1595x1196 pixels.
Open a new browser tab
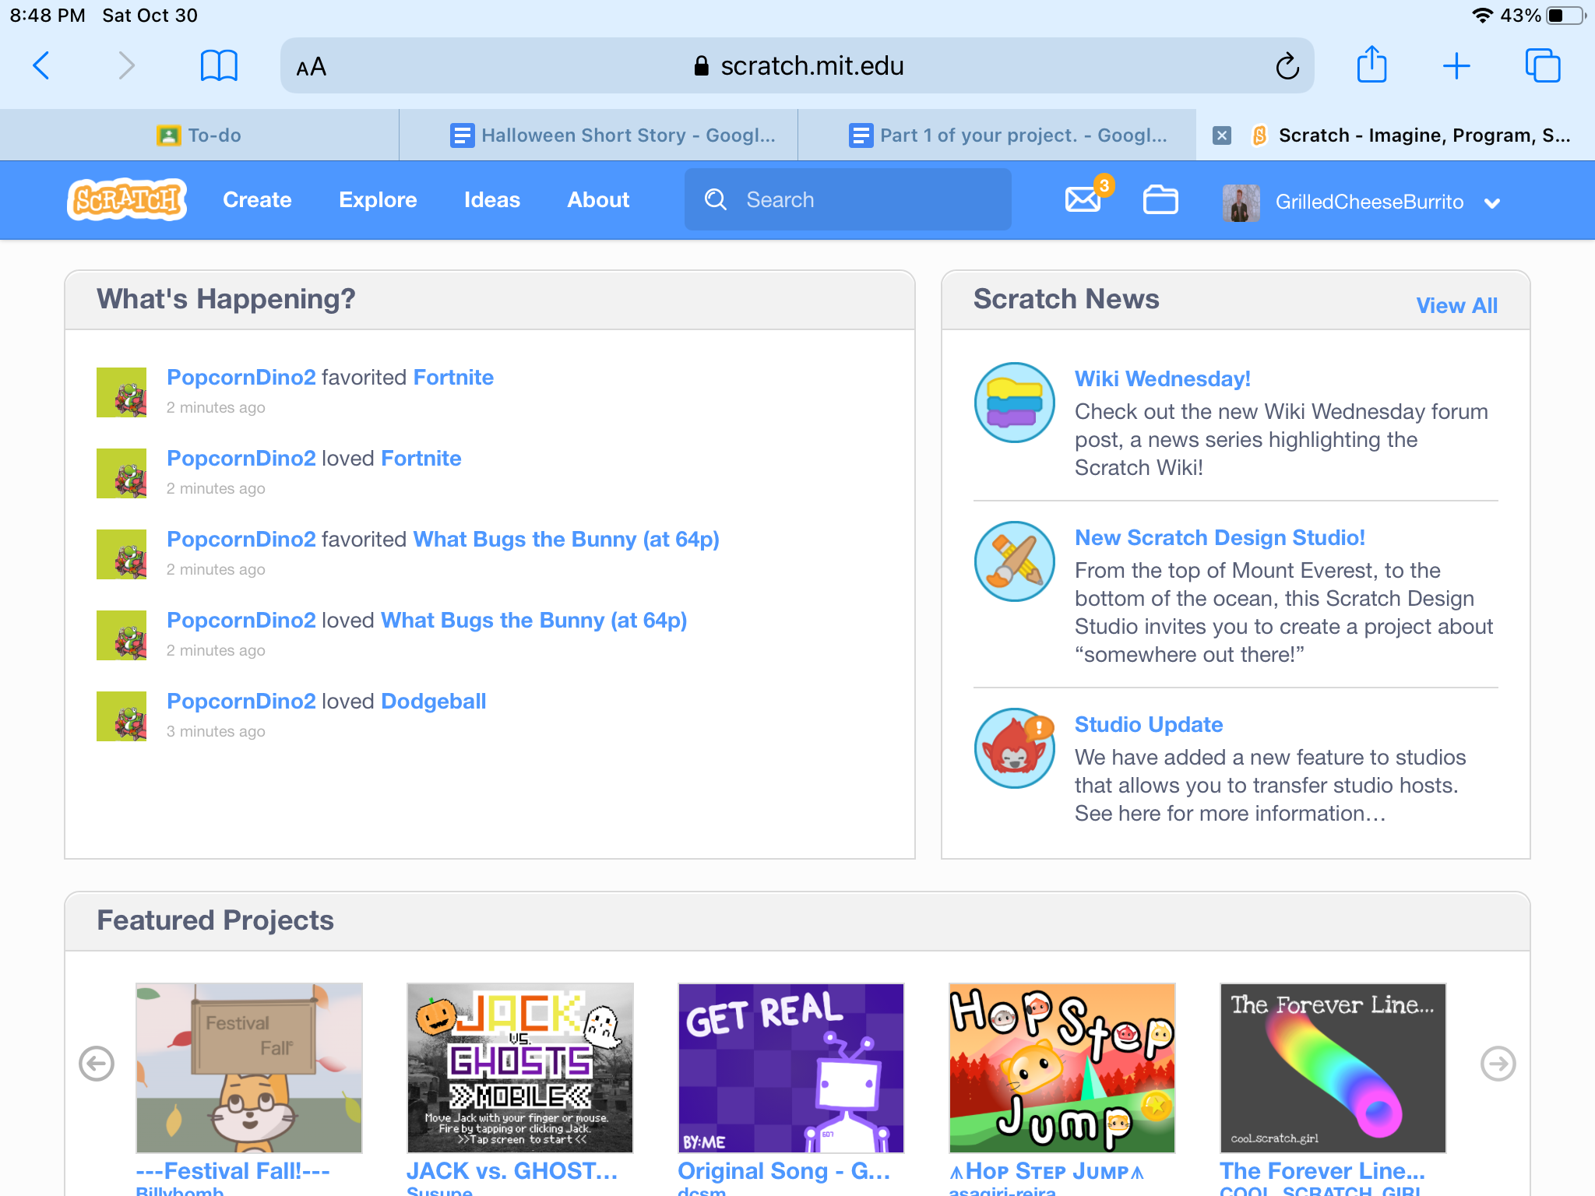click(x=1456, y=65)
